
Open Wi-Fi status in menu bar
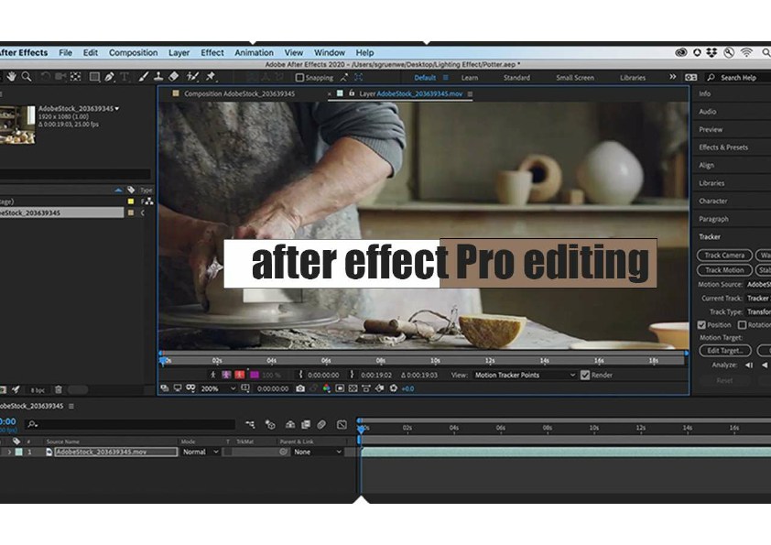click(746, 52)
